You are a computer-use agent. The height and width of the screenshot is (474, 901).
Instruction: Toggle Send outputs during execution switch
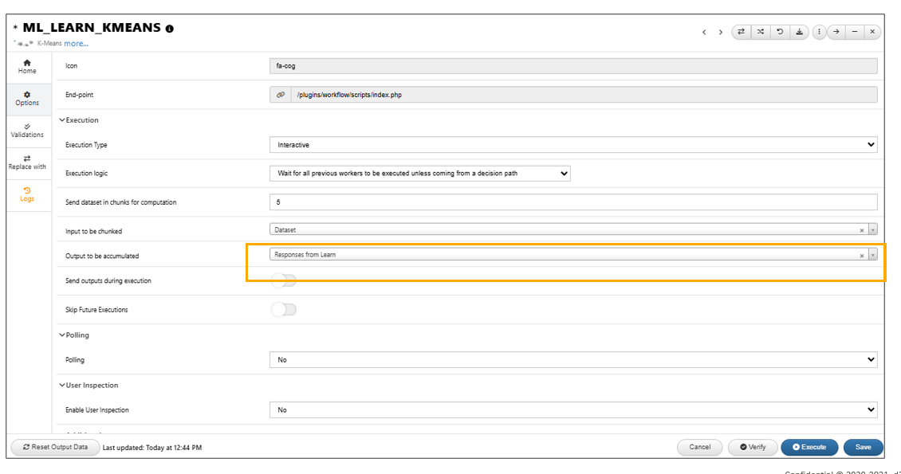(x=284, y=280)
